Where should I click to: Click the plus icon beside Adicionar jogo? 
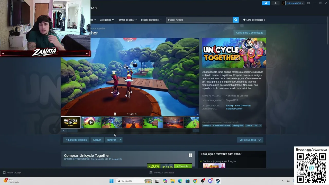(x=4, y=173)
